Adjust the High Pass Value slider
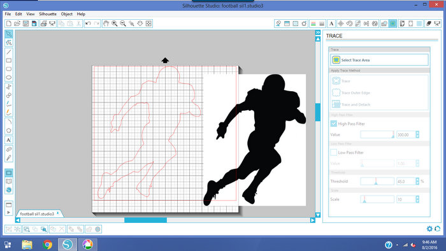Screen dimensions: 446x251 [377, 134]
